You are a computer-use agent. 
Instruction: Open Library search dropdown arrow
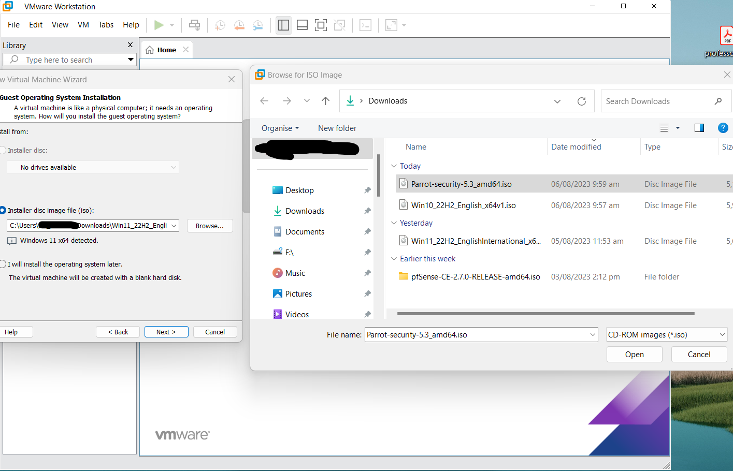click(131, 60)
